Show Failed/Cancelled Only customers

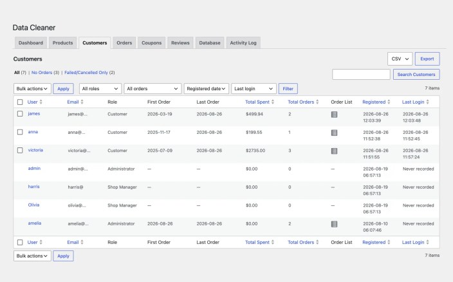click(x=86, y=73)
